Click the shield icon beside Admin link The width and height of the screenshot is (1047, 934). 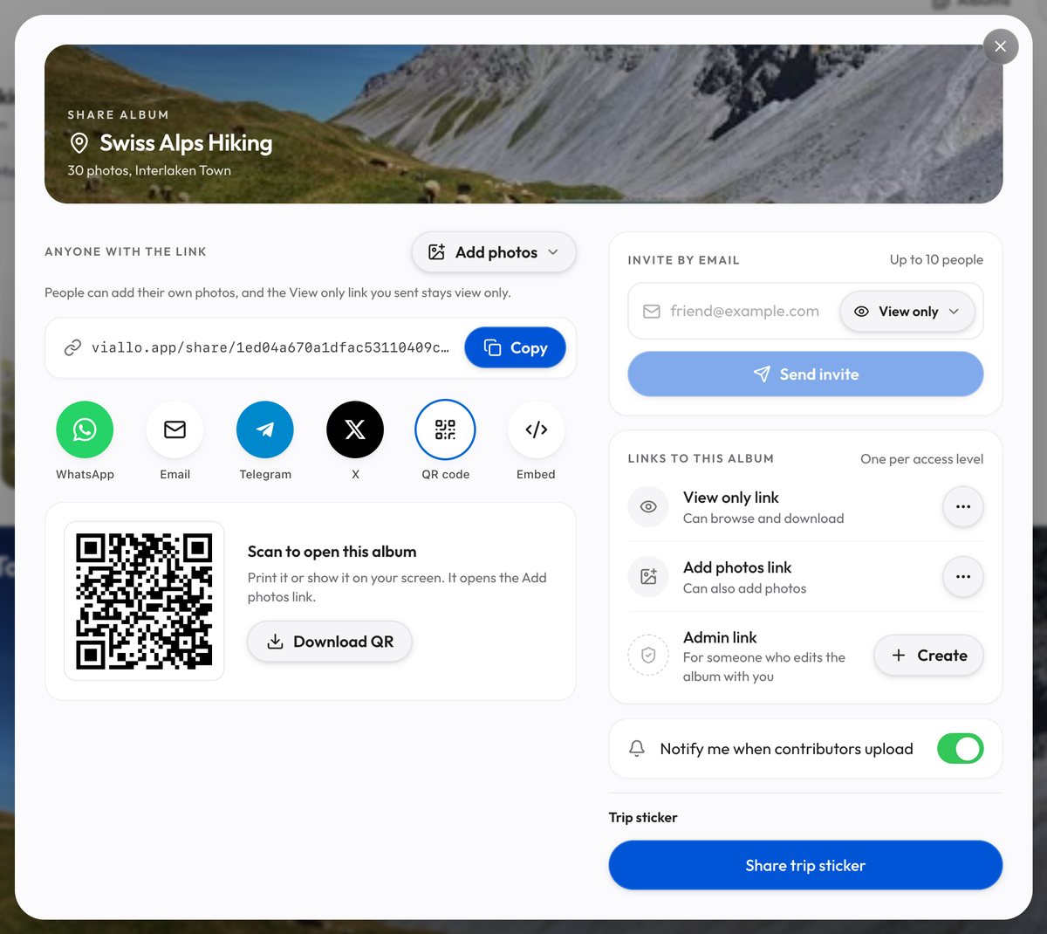pos(648,656)
